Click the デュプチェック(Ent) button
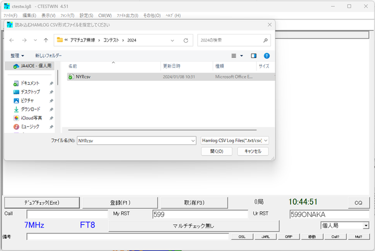375x251 pixels. click(42, 203)
